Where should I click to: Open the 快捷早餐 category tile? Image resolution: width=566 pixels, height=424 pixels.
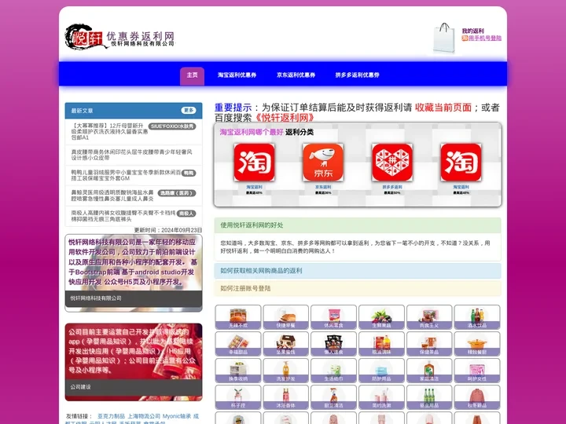coord(286,317)
